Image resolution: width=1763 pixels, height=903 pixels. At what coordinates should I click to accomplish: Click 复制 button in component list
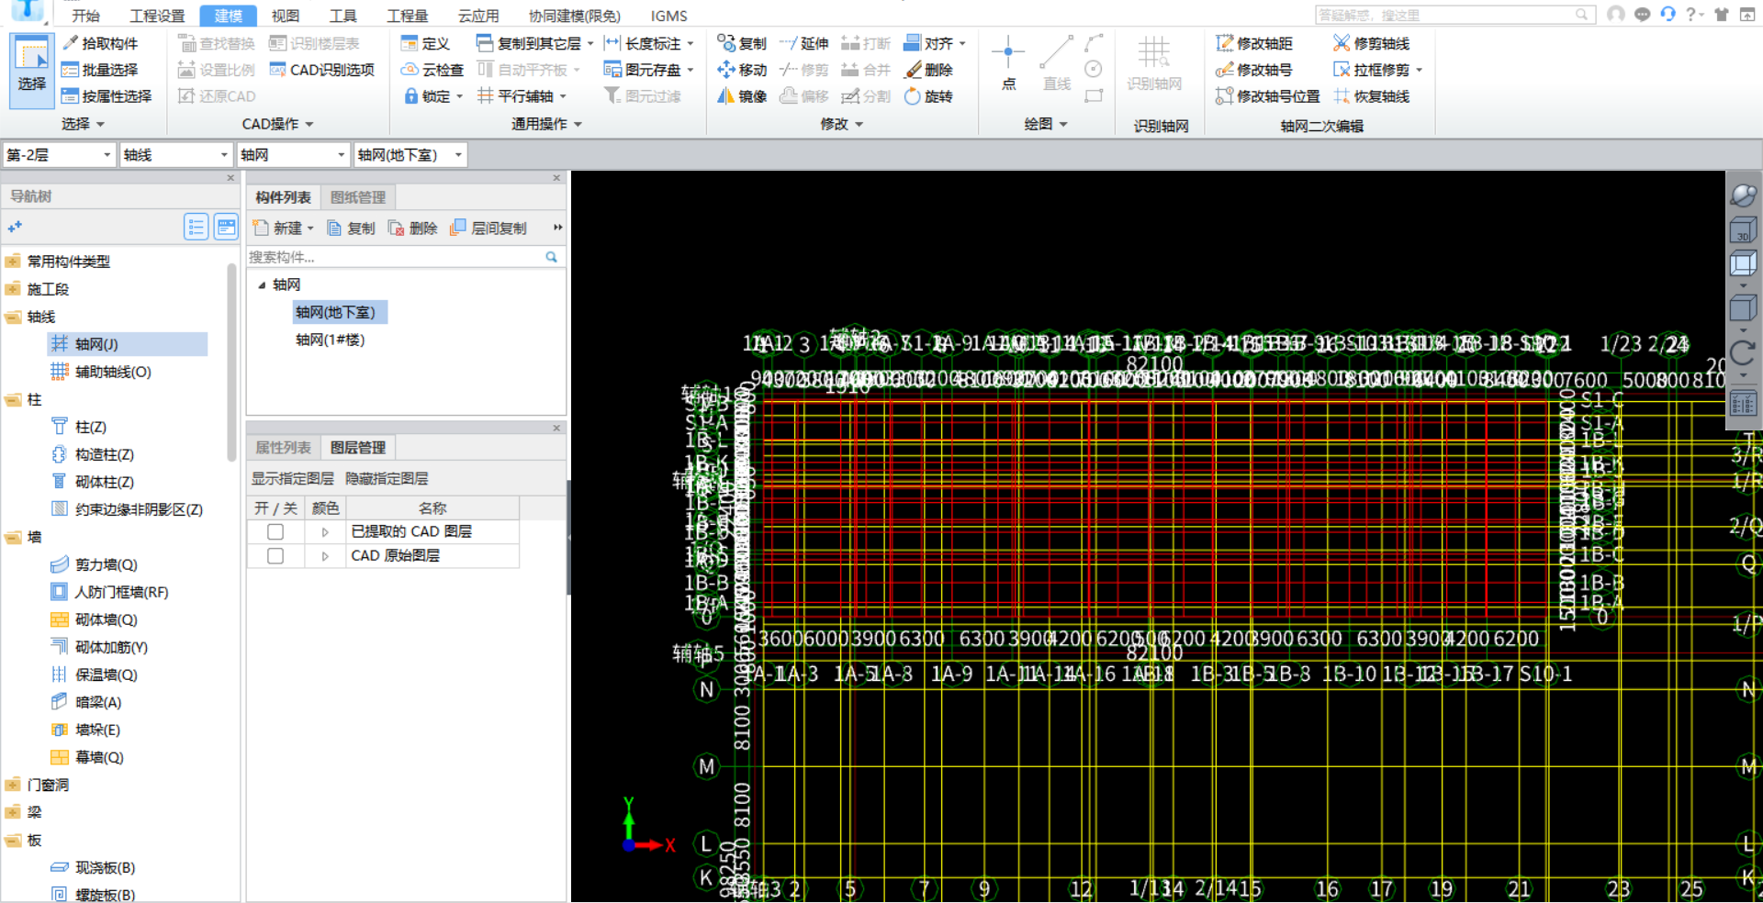click(x=352, y=229)
